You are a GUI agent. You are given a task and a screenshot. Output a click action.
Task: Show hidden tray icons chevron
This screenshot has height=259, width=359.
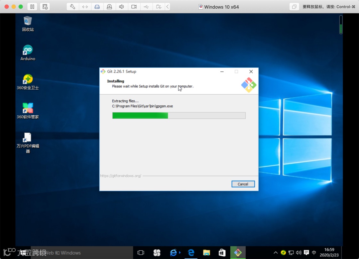tap(276, 253)
